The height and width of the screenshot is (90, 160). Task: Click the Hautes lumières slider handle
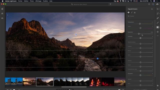click(140, 44)
